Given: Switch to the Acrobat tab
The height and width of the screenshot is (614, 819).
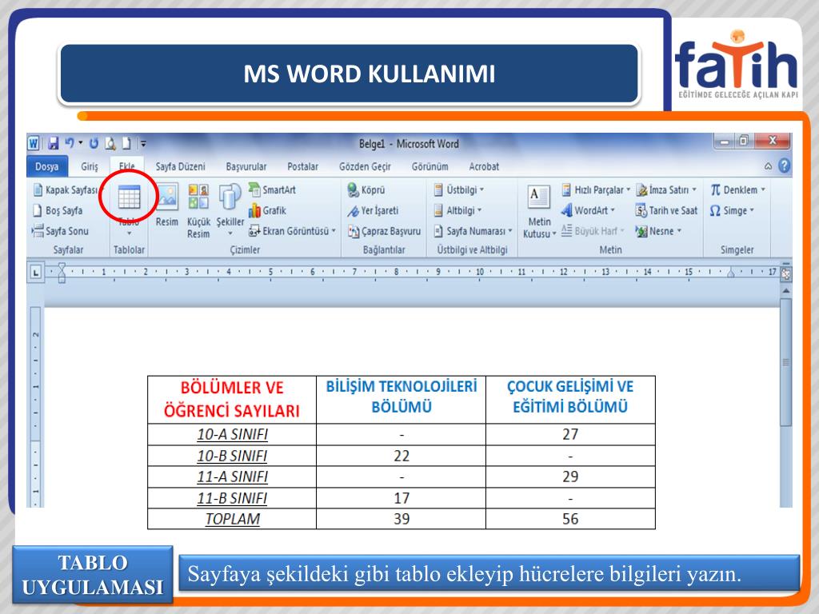Looking at the screenshot, I should (x=484, y=166).
